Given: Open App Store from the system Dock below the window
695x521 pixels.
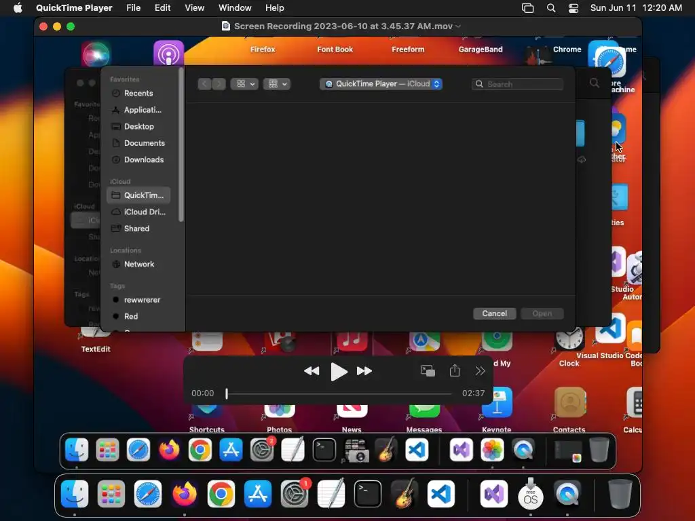Looking at the screenshot, I should click(x=258, y=494).
